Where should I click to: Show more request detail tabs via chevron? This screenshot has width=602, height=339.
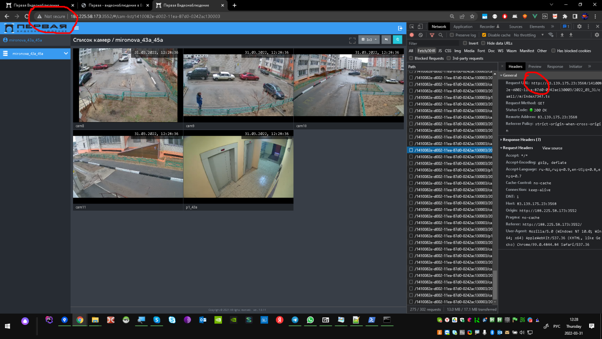[x=590, y=66]
